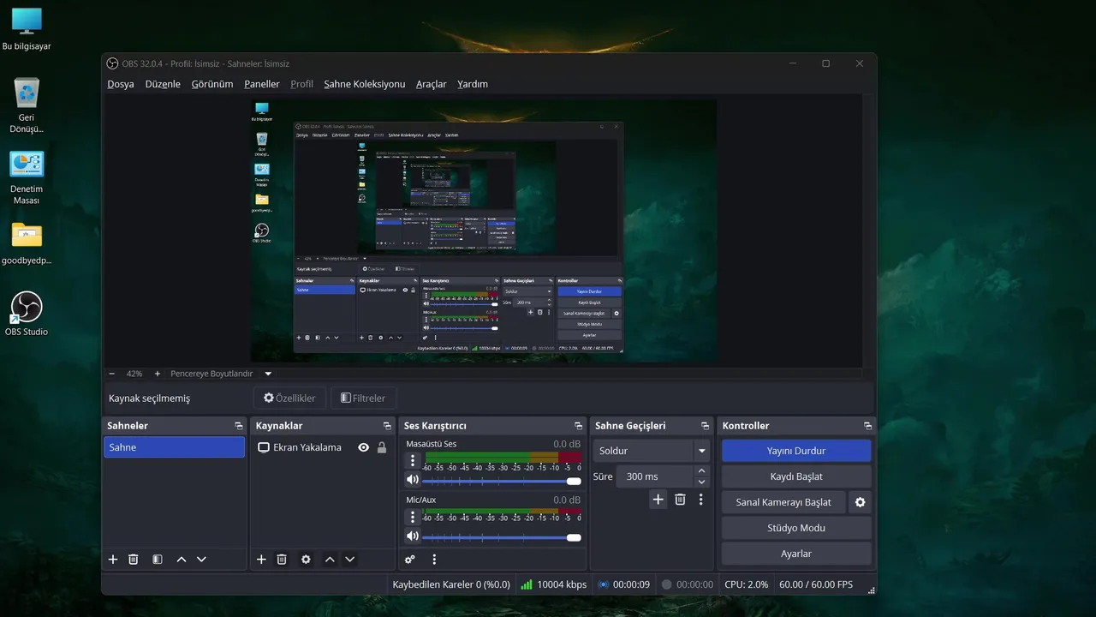This screenshot has width=1096, height=617.
Task: Click Sanal Kamerayı Başlat button
Action: click(x=783, y=502)
